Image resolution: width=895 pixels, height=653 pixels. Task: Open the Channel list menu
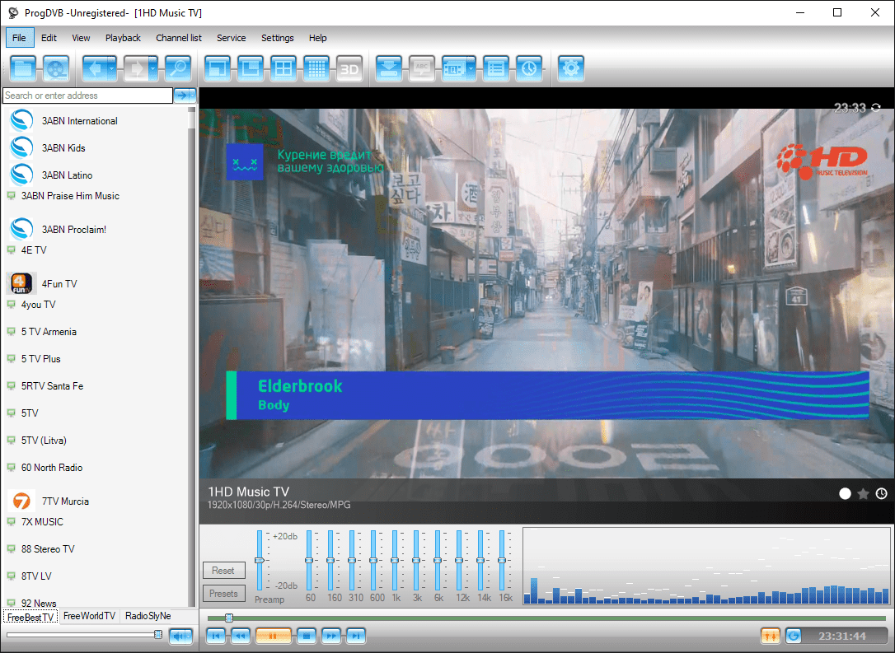[178, 38]
